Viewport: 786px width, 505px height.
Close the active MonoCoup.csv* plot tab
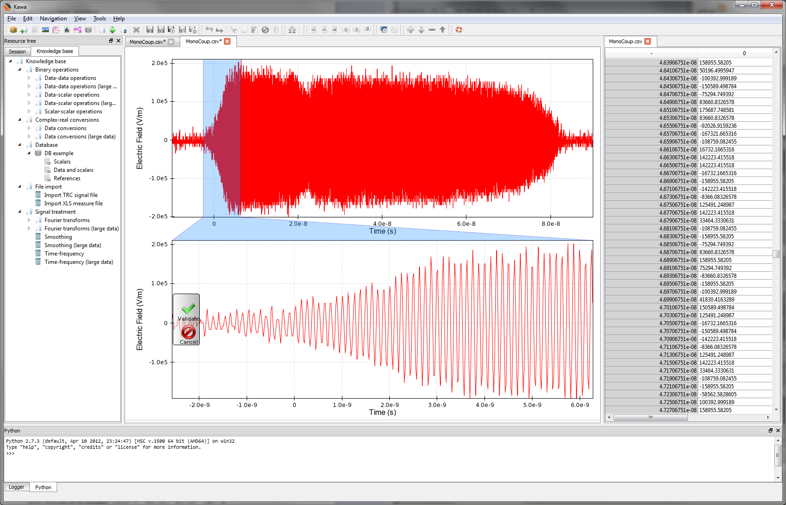coord(227,41)
